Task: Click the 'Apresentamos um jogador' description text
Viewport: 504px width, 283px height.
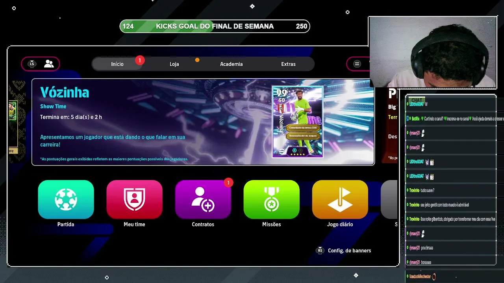Action: click(x=113, y=141)
